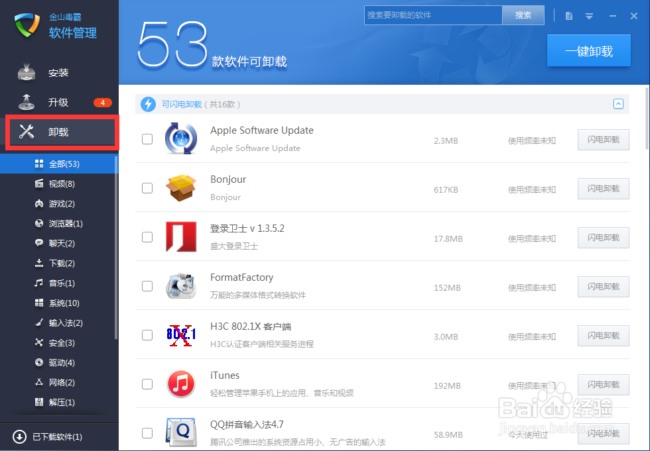Click inside the software search input box
The height and width of the screenshot is (451, 650).
click(x=433, y=15)
